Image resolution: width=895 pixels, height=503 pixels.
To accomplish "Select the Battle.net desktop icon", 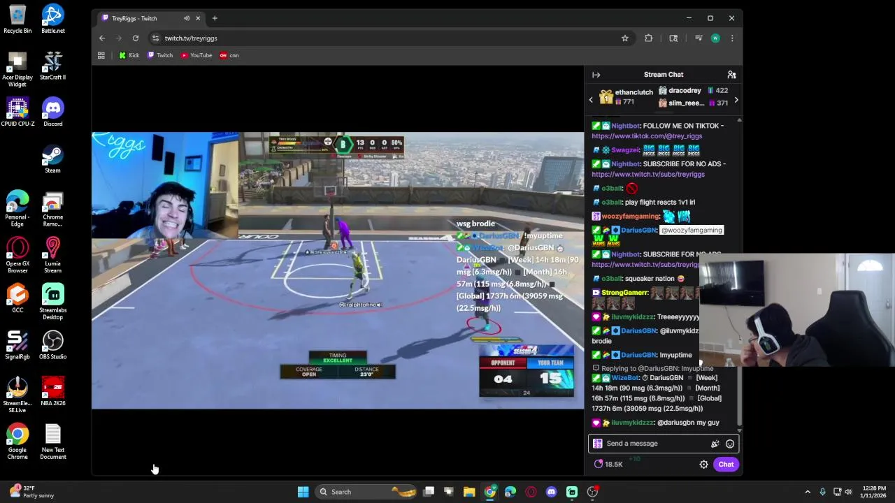I will point(53,19).
